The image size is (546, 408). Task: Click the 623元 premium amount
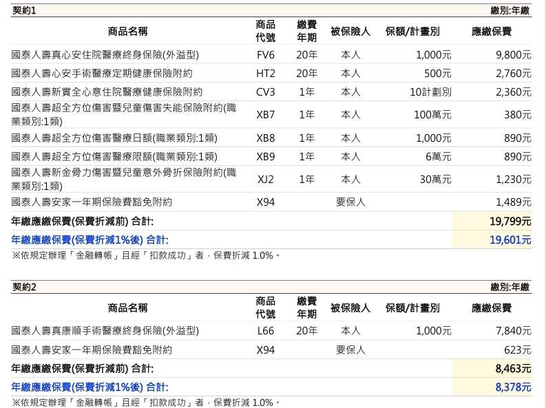pyautogui.click(x=518, y=350)
